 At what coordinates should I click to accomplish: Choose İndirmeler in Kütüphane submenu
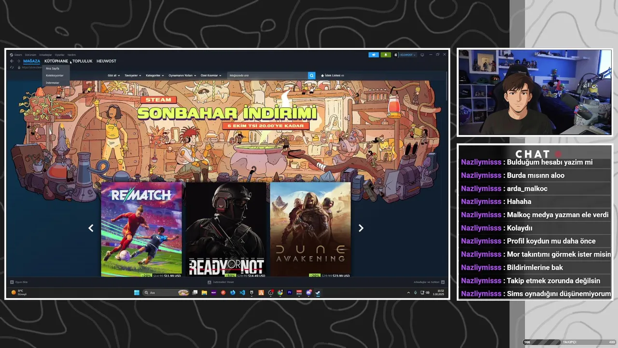(x=53, y=83)
